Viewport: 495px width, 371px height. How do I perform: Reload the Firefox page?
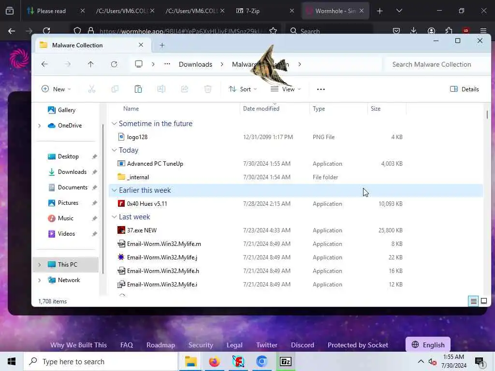coord(47,31)
